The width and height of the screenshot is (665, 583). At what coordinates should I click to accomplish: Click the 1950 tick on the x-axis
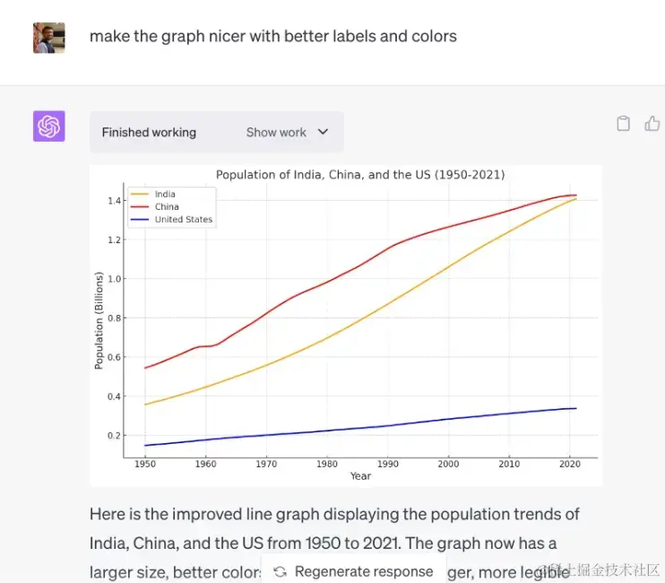(144, 464)
